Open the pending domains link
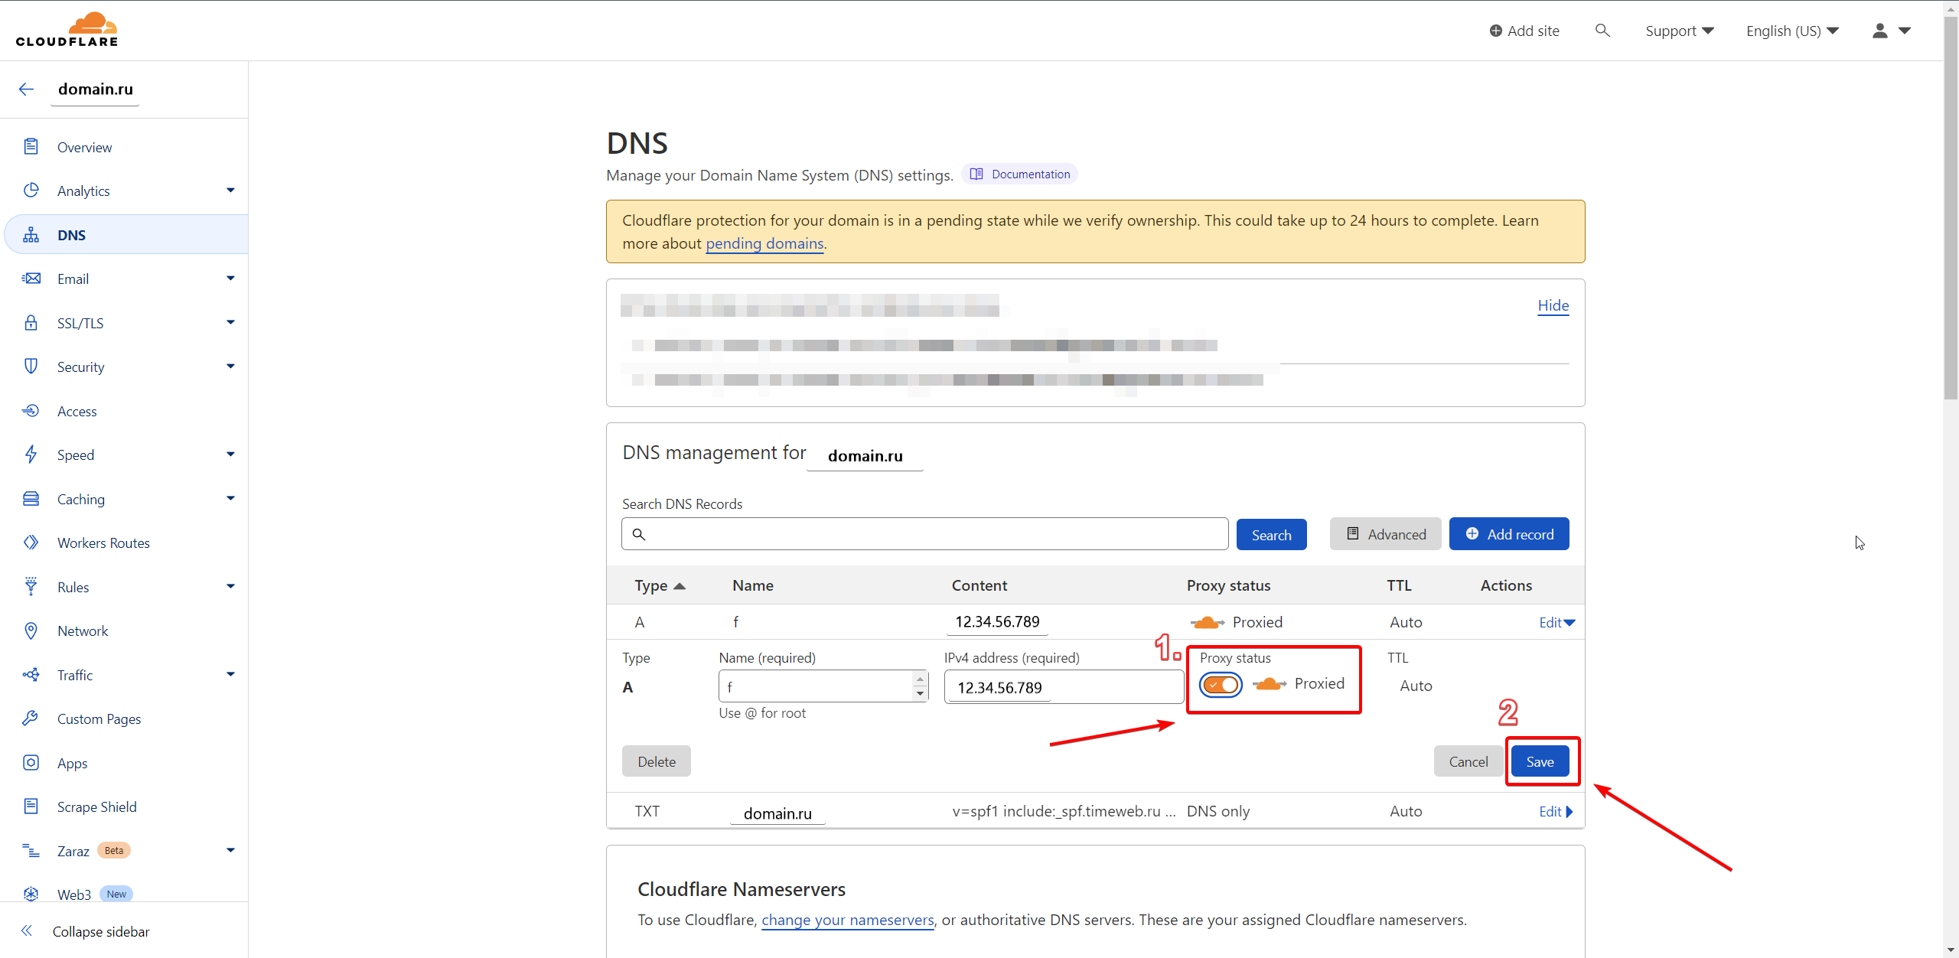 click(x=764, y=243)
